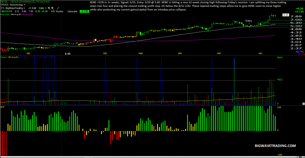The image size is (305, 158).
Task: Click the small square icon beside volume pane
Action: [304, 104]
